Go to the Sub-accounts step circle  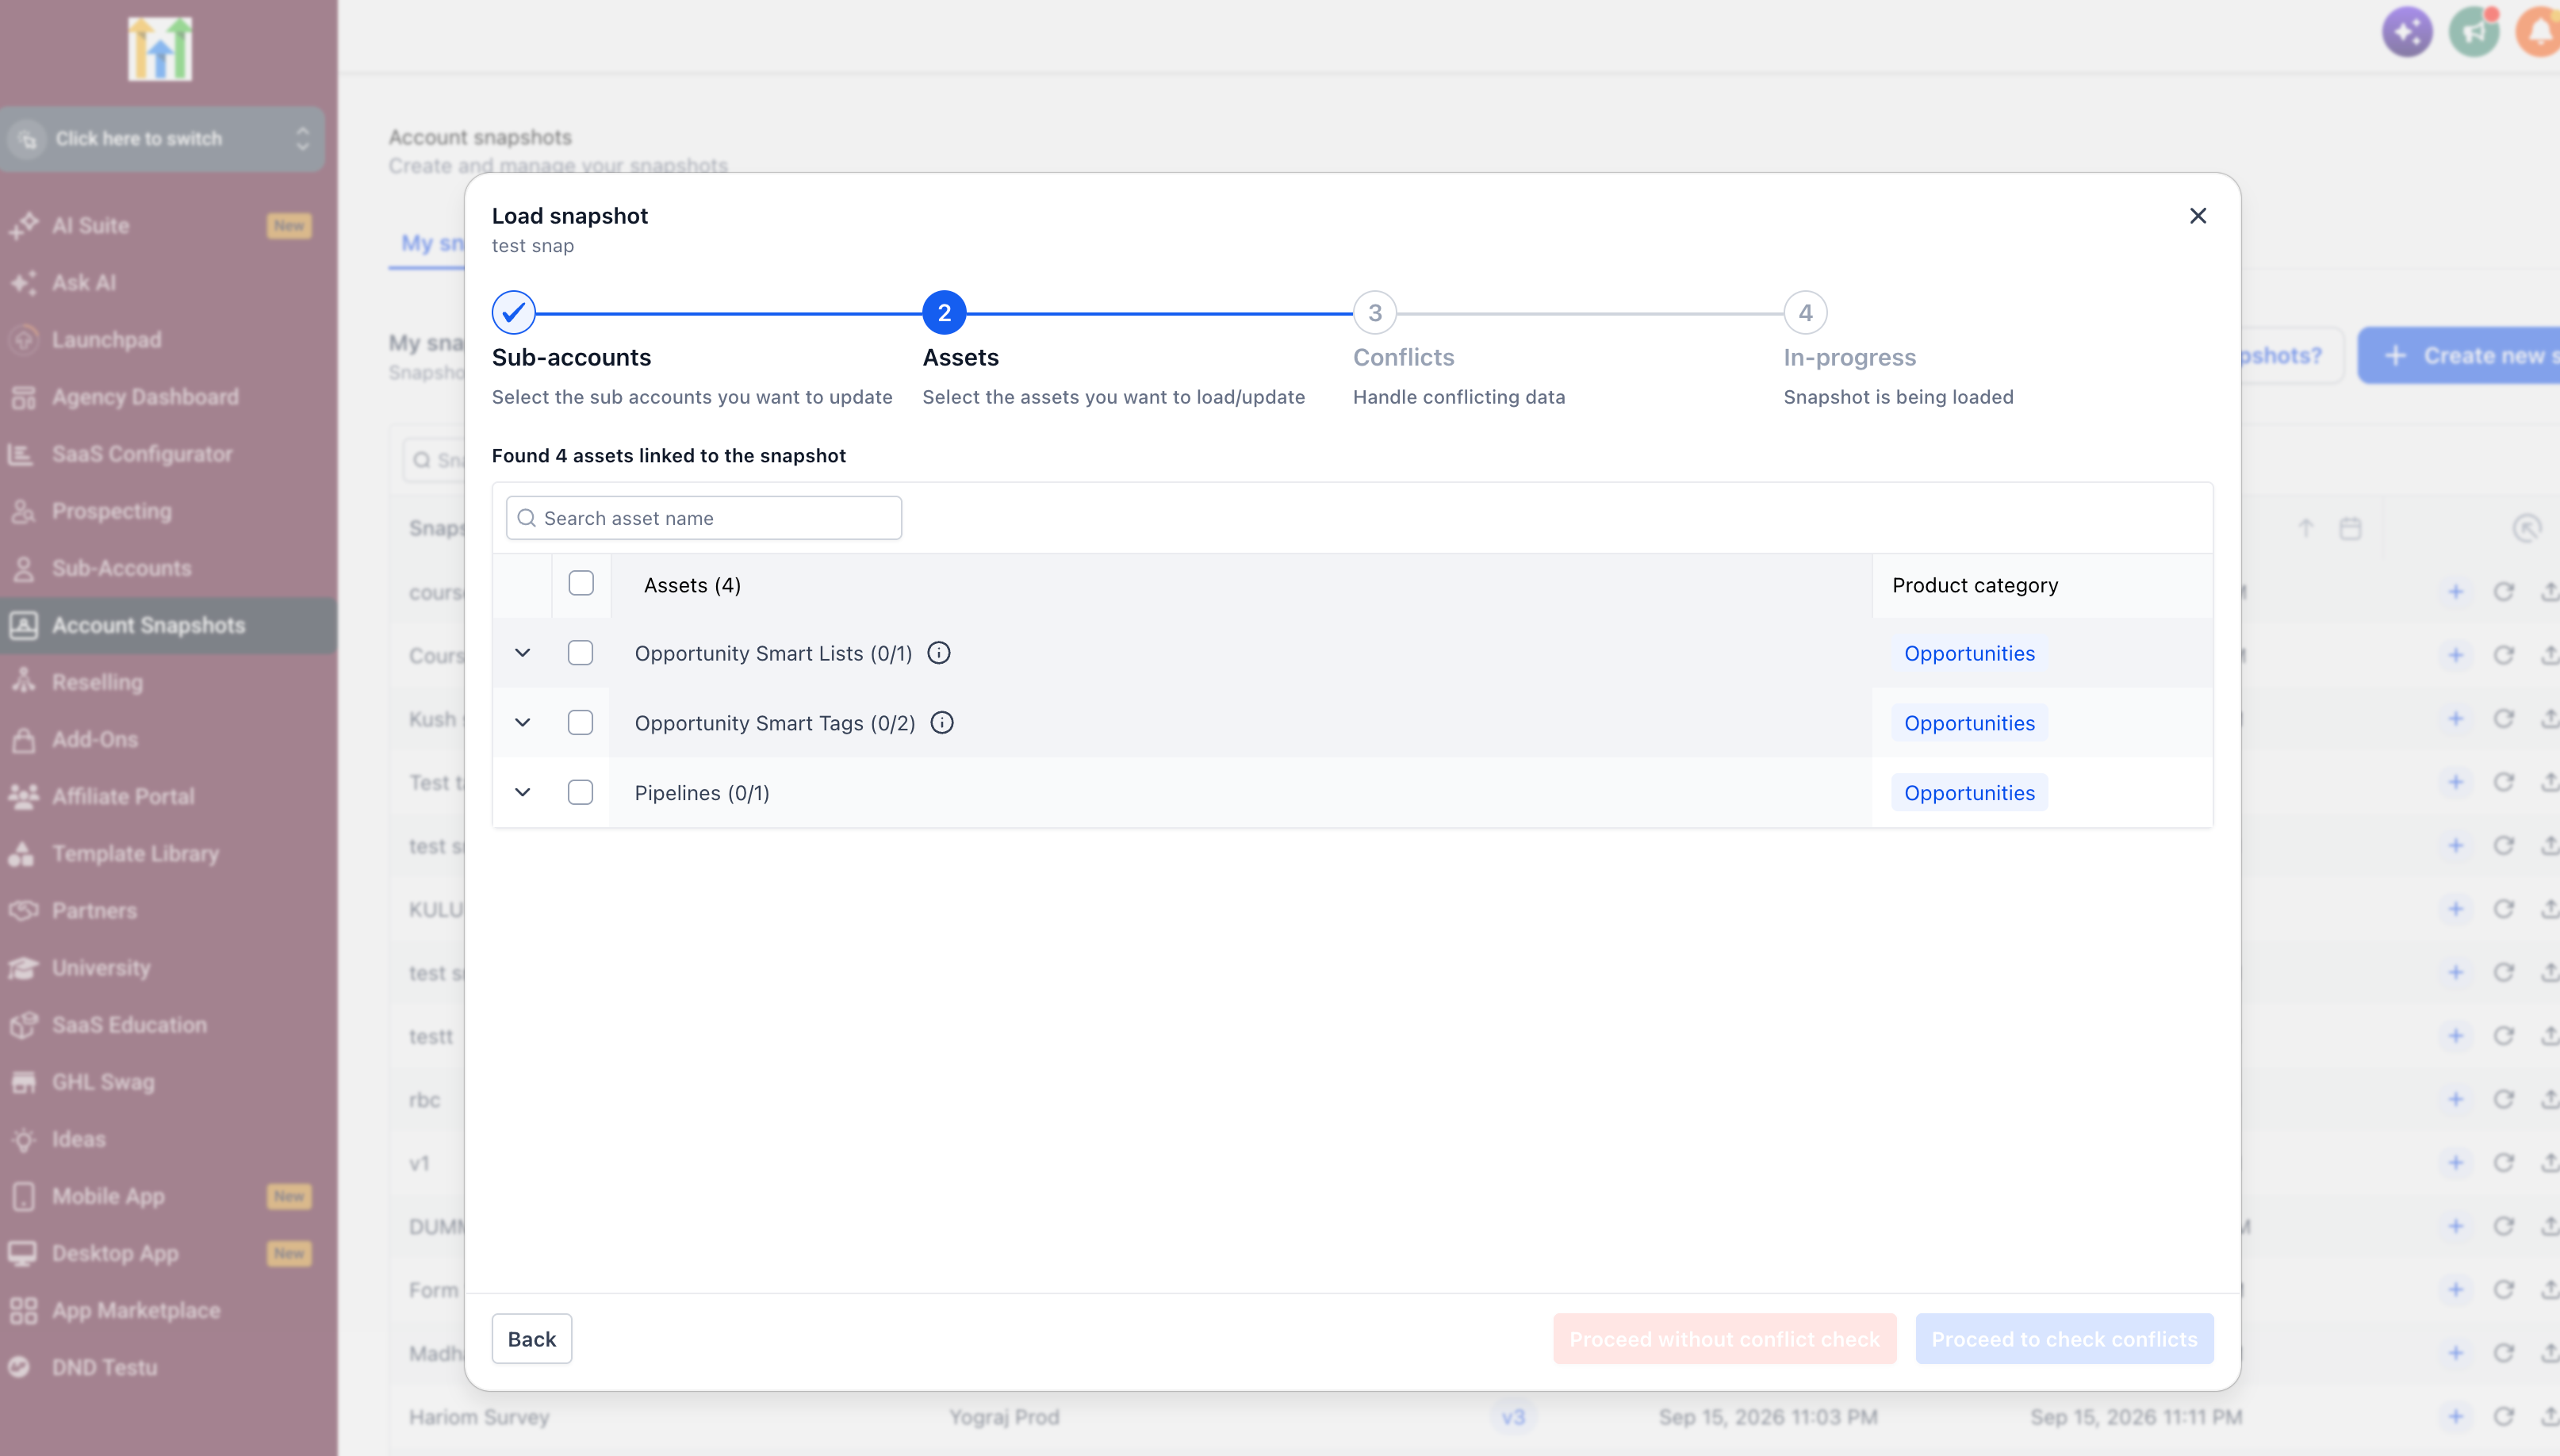tap(513, 313)
